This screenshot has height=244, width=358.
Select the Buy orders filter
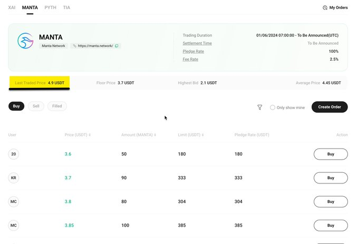(16, 106)
